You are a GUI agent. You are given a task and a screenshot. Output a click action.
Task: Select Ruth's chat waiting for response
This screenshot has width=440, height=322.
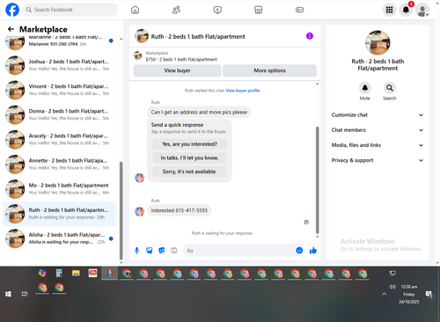point(59,214)
